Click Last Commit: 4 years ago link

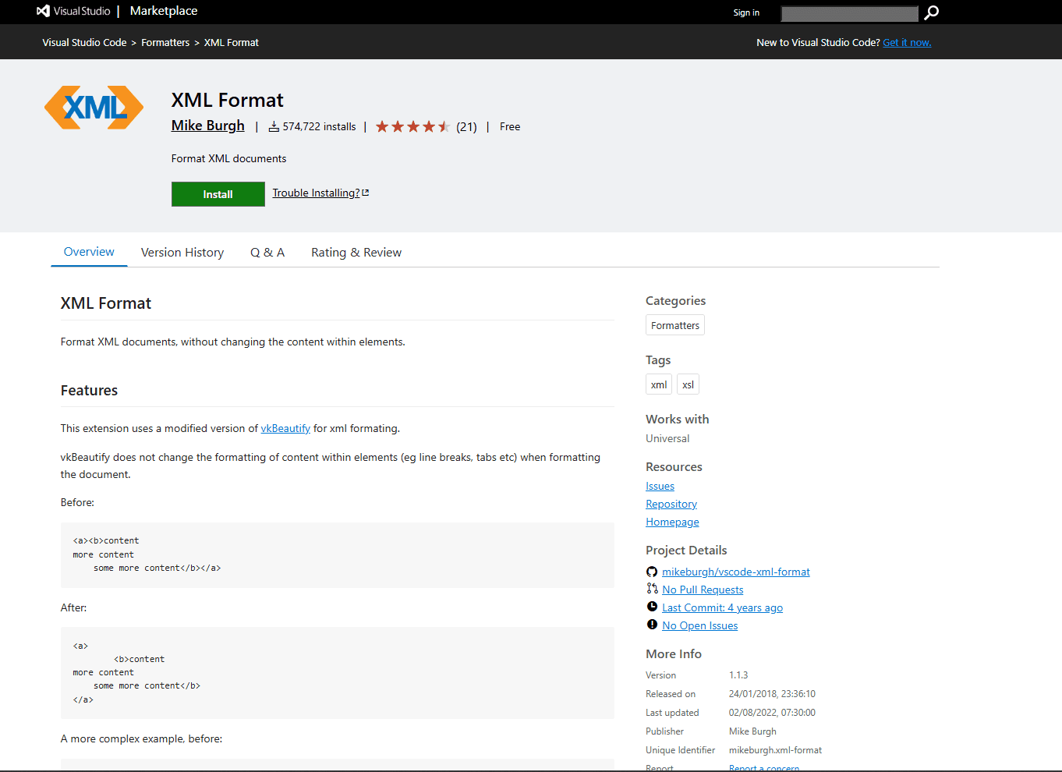click(x=722, y=607)
